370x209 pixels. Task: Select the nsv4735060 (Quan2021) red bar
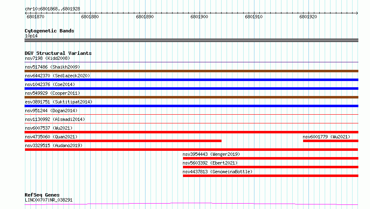(x=123, y=141)
